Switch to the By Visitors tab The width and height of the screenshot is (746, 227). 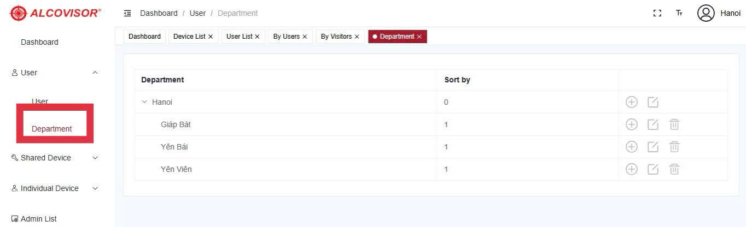pyautogui.click(x=340, y=37)
